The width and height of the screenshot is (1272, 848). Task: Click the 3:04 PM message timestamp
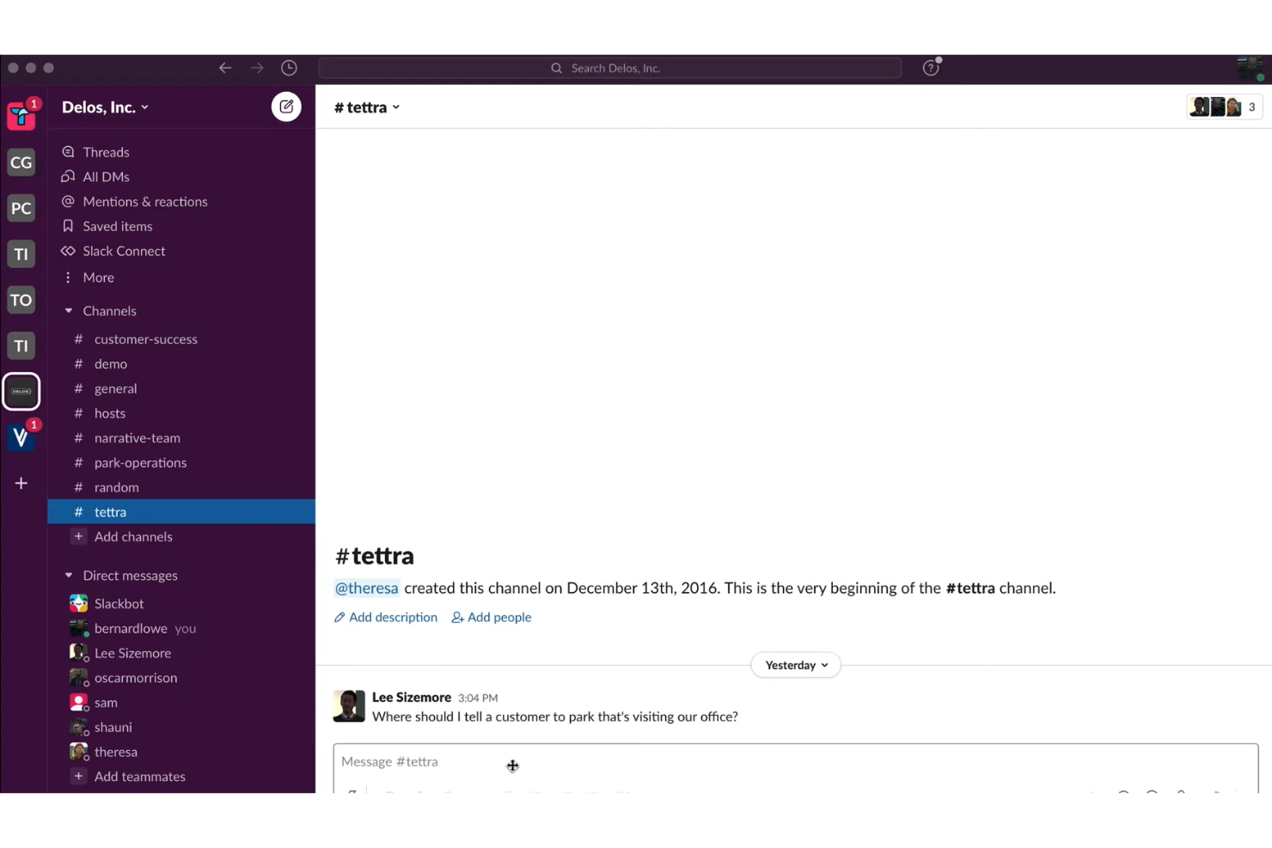coord(478,699)
